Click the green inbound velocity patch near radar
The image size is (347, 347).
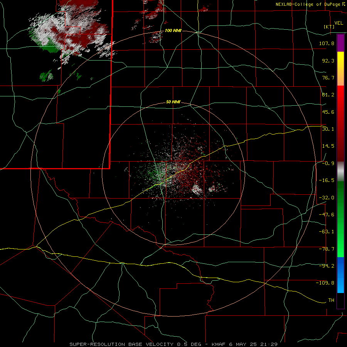[155, 175]
